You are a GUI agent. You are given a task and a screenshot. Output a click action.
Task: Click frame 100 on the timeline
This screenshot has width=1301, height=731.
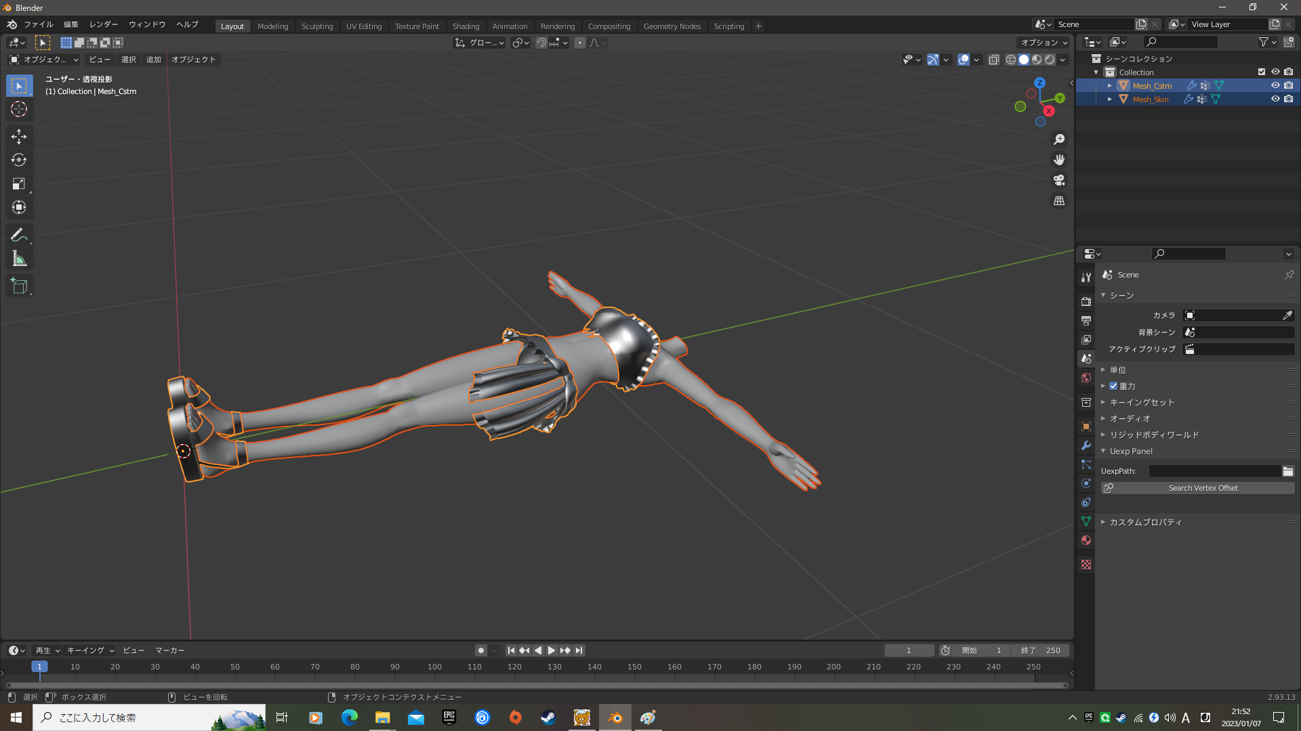click(434, 667)
